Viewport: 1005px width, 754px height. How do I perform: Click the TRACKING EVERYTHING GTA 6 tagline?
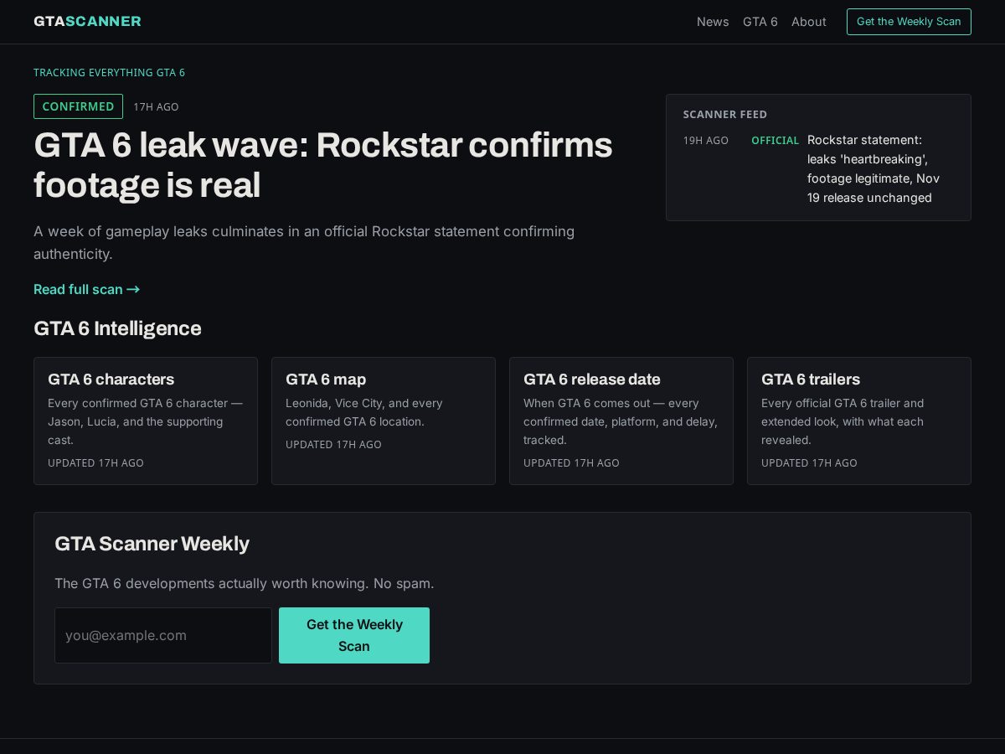pyautogui.click(x=109, y=73)
